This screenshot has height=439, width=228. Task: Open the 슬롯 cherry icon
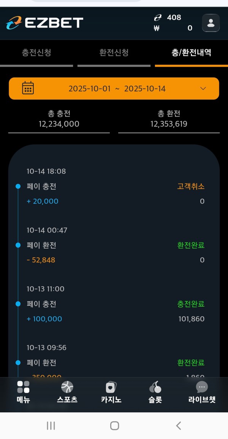pyautogui.click(x=155, y=387)
